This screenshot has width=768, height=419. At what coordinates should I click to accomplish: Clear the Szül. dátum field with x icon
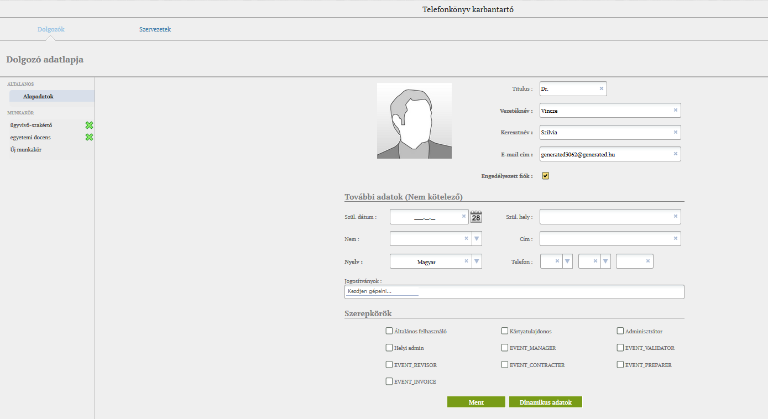point(463,216)
